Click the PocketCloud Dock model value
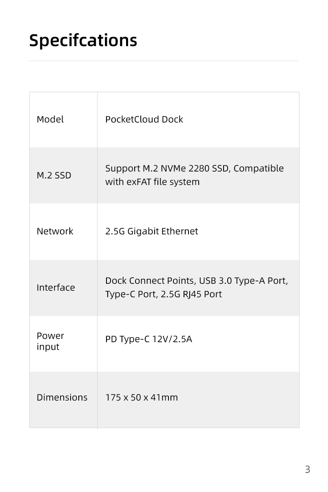The image size is (328, 492). (144, 120)
